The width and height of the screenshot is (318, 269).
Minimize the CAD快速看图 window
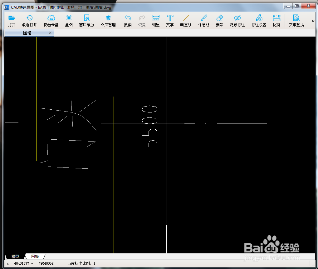click(x=288, y=6)
